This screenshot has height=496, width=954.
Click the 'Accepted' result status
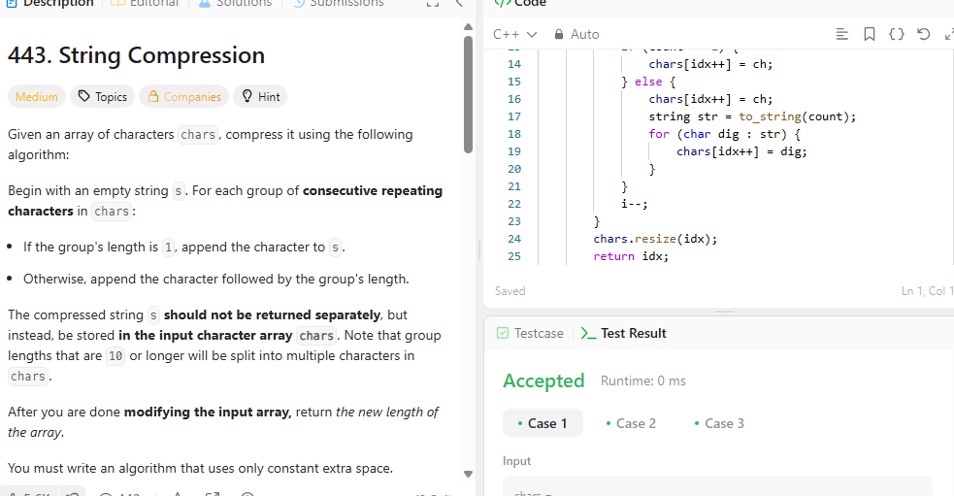click(543, 380)
